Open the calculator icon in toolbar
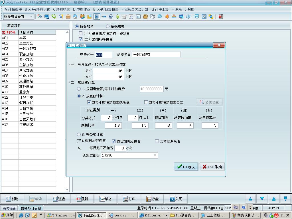Screen dimensions: 292x219 click(138, 17)
